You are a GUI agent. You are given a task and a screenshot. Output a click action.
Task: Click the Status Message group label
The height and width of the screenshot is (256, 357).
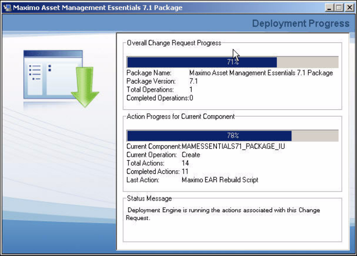pyautogui.click(x=149, y=199)
